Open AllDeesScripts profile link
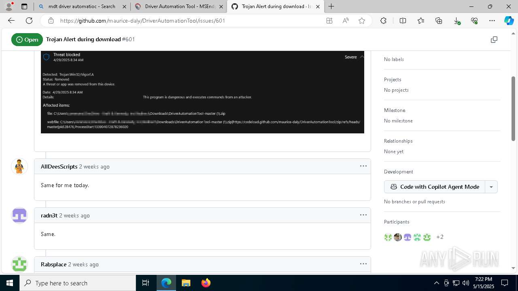Screen dimensions: 518x291 point(59,167)
